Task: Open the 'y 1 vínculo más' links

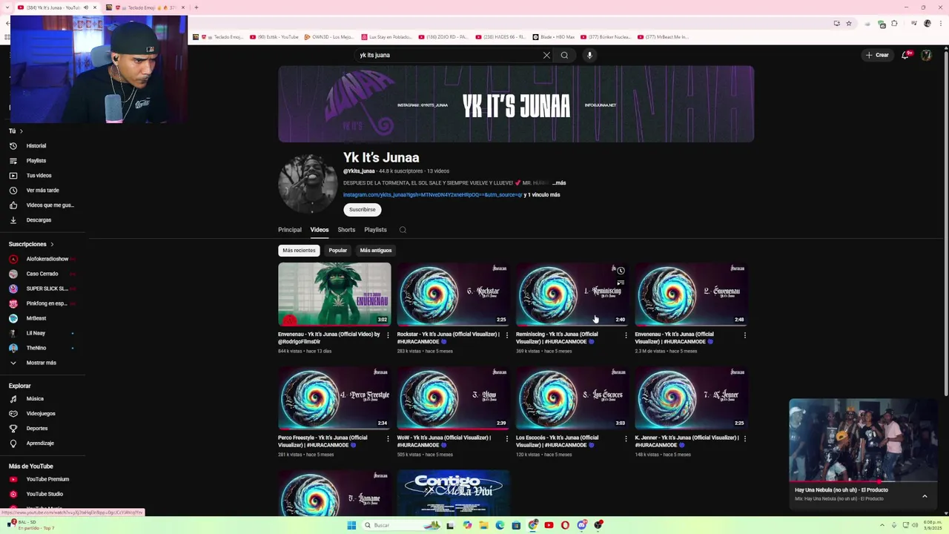Action: point(542,195)
